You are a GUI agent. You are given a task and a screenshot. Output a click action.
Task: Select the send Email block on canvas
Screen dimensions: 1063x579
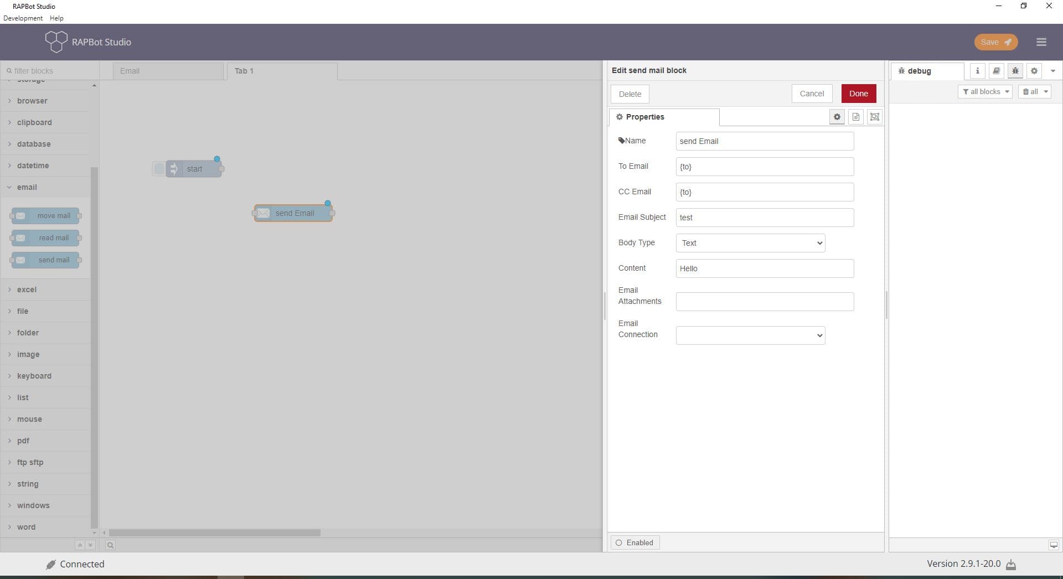point(293,213)
